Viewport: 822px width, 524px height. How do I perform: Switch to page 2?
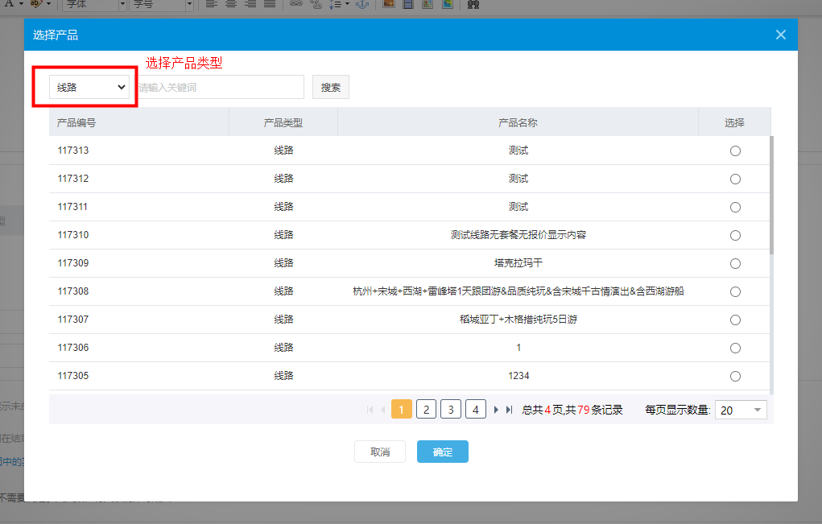pyautogui.click(x=426, y=410)
